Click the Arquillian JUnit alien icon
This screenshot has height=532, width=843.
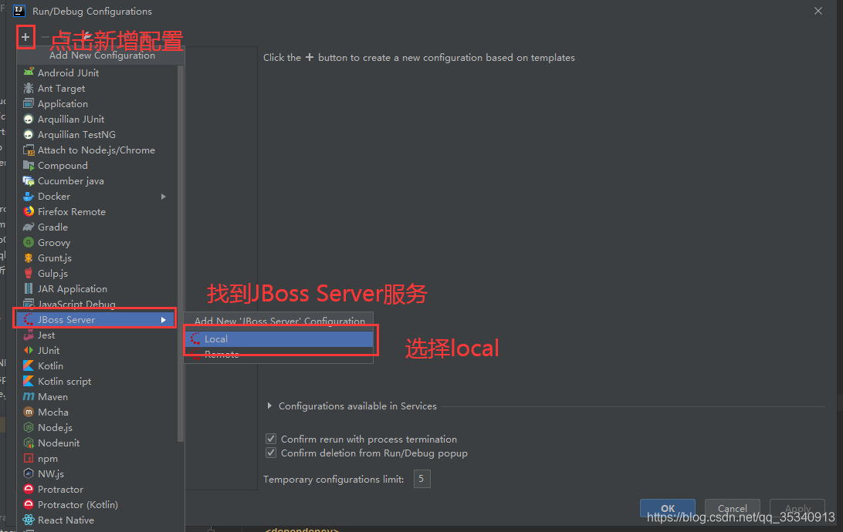click(x=29, y=119)
